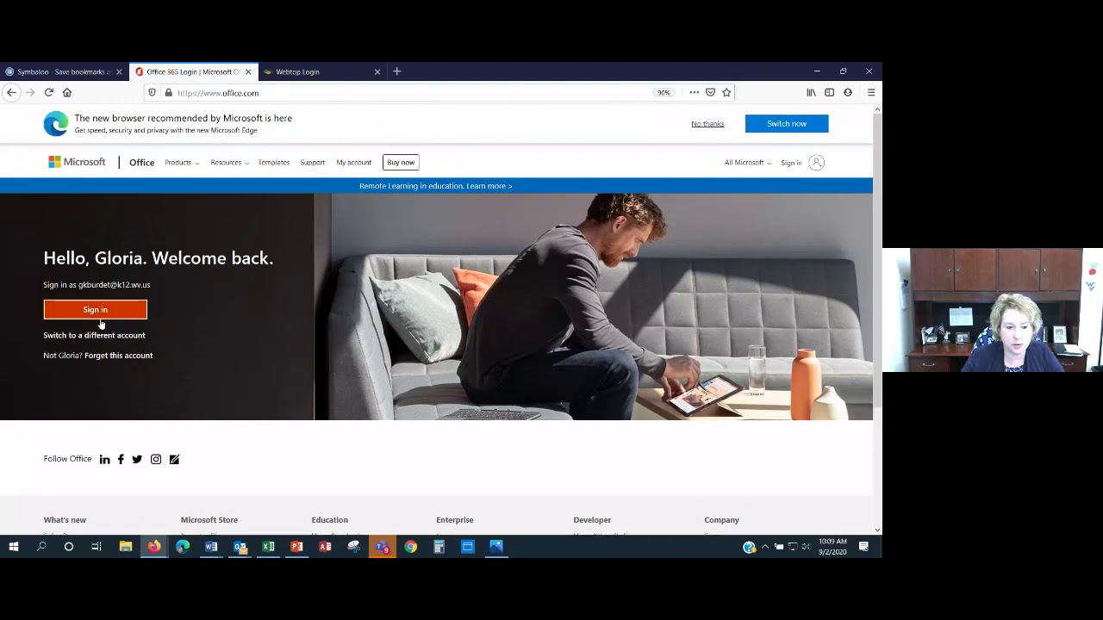
Task: Open Outlook from the taskbar
Action: [x=240, y=546]
